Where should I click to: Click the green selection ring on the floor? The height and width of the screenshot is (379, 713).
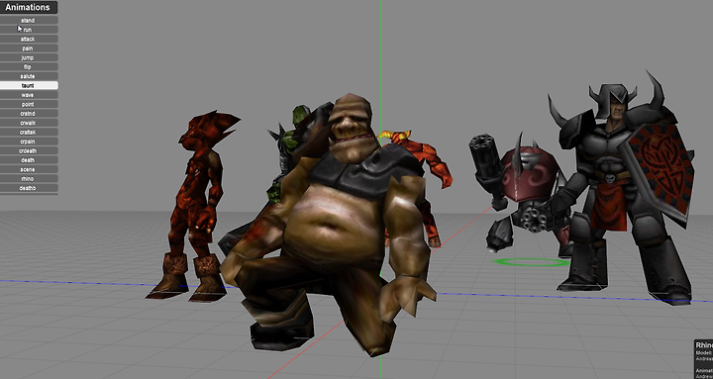(x=532, y=262)
